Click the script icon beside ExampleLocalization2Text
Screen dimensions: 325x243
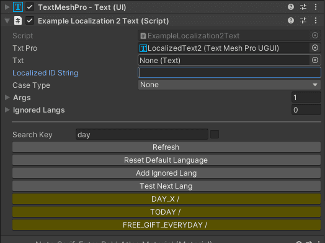coord(143,36)
